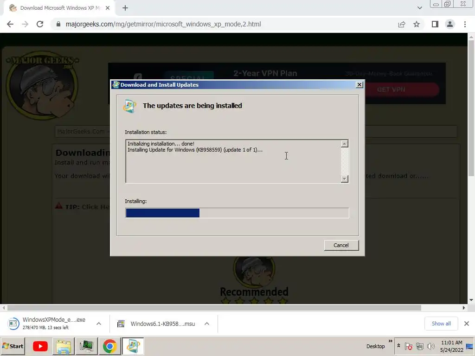Click the Windows update shield icon in dialog
The width and height of the screenshot is (475, 356).
[130, 106]
